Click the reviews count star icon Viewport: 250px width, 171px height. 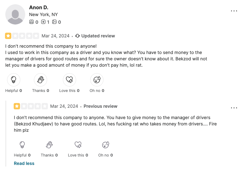click(x=43, y=22)
